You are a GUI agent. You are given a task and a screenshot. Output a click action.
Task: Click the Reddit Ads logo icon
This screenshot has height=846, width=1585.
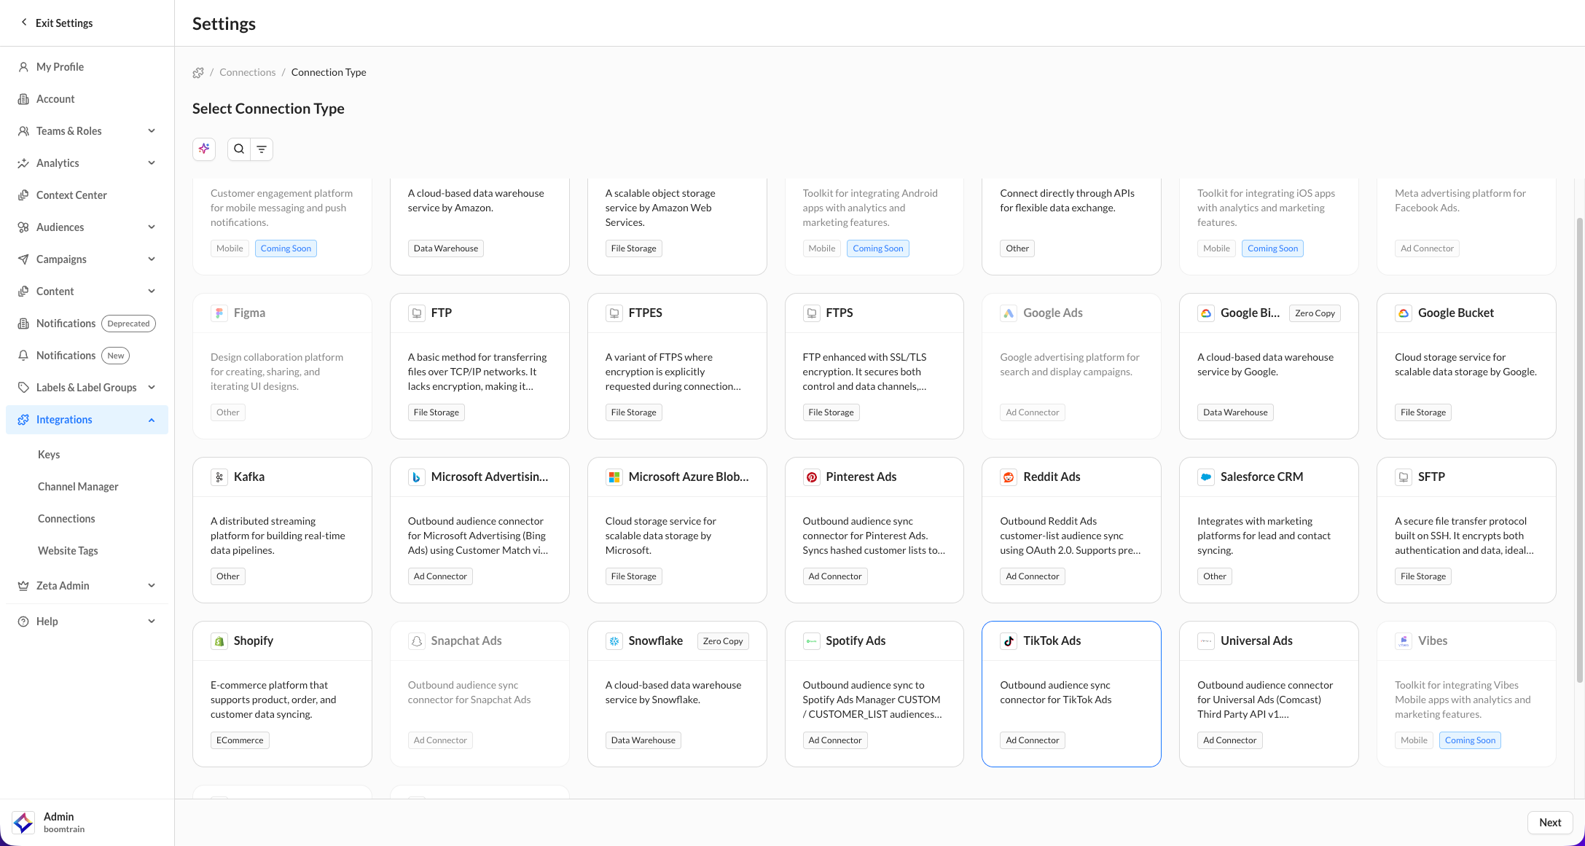click(x=1009, y=477)
